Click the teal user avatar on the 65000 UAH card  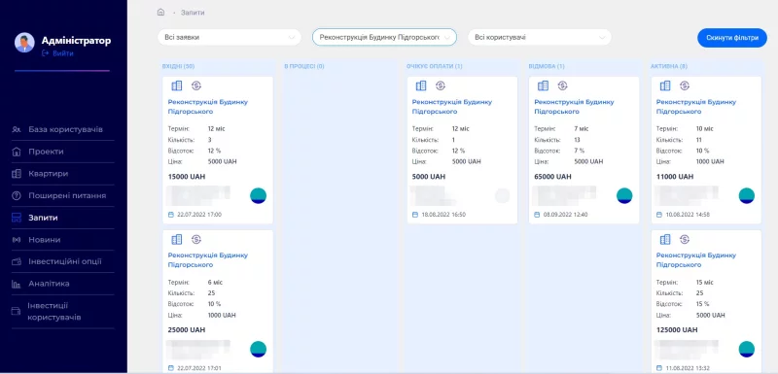(624, 195)
